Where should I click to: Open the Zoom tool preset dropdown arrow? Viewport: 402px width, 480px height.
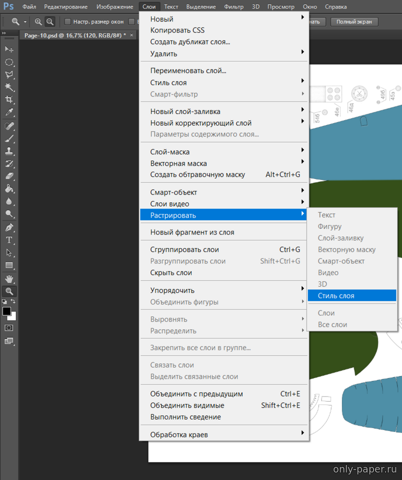pyautogui.click(x=25, y=22)
